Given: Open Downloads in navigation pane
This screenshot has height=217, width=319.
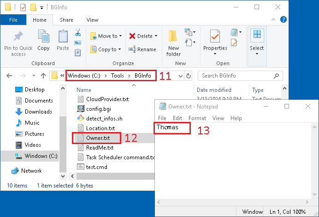Looking at the screenshot, I should pos(34,112).
